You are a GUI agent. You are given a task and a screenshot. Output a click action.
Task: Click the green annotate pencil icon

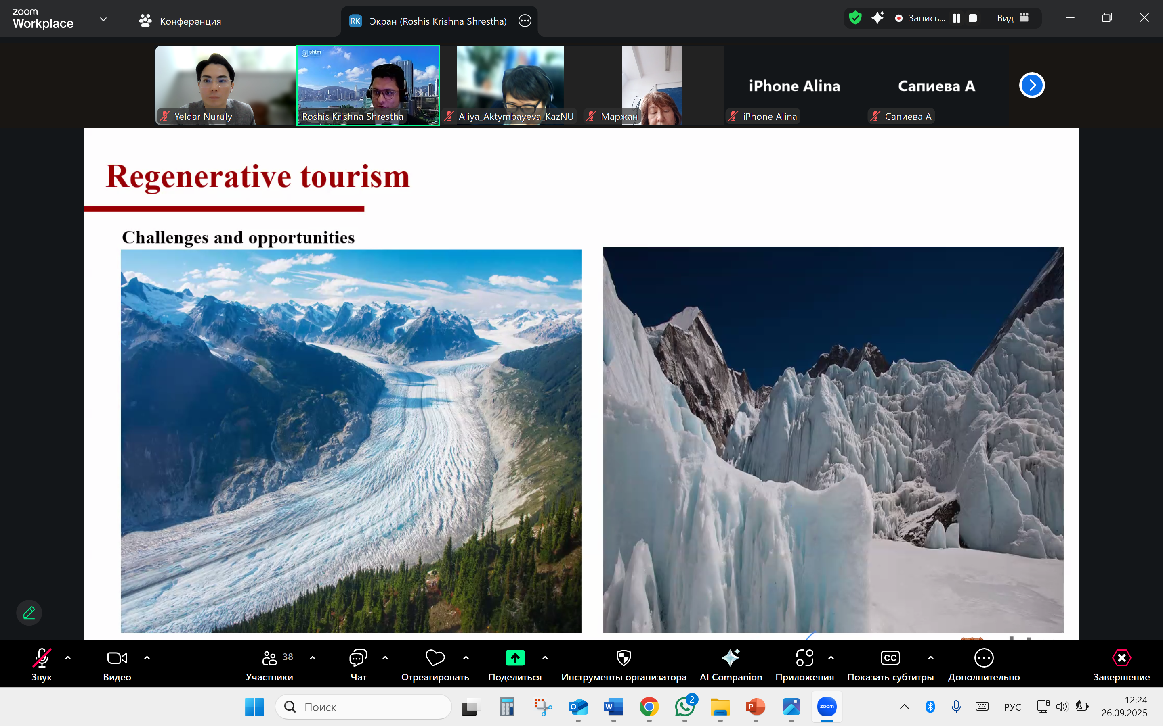pyautogui.click(x=29, y=613)
